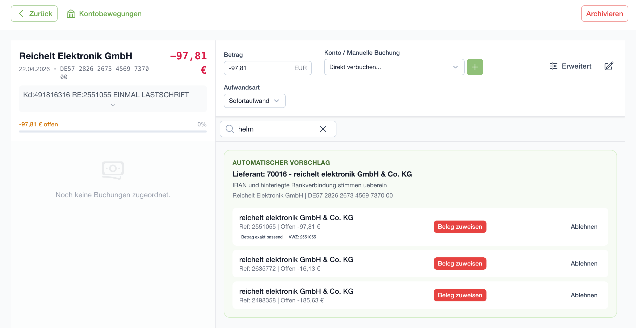Click the Lieferant: 70016 supplier heading

click(322, 174)
